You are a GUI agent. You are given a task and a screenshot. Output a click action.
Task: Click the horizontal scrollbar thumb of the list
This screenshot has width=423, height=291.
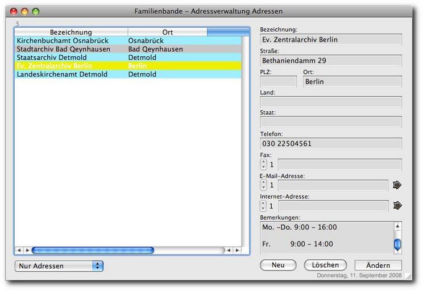[93, 250]
